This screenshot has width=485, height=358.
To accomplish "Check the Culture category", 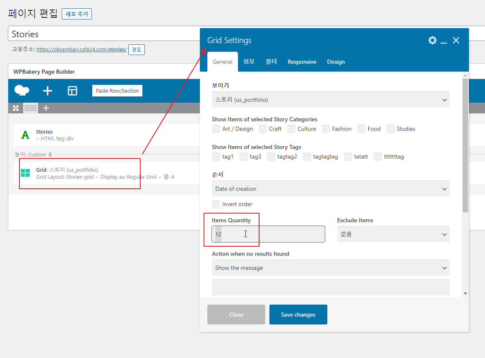I will (291, 129).
